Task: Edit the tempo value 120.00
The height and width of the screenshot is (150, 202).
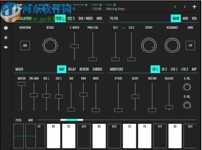Action: tap(97, 9)
